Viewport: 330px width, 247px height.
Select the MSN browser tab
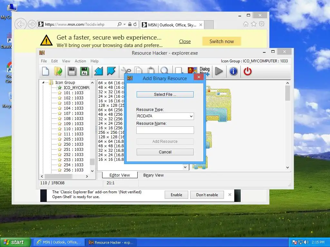(172, 25)
